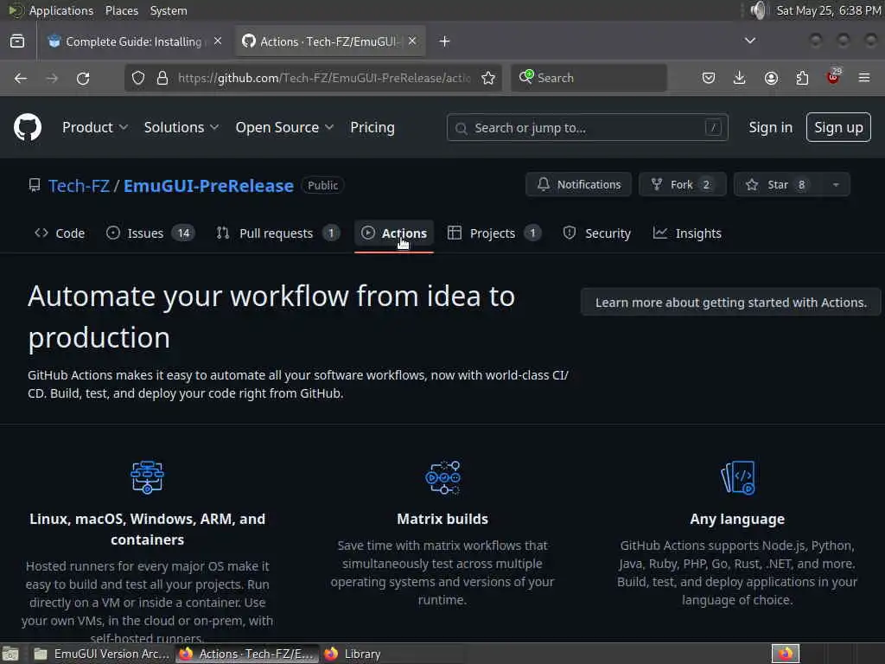Open Firefox account icon
Image resolution: width=885 pixels, height=664 pixels.
[770, 78]
